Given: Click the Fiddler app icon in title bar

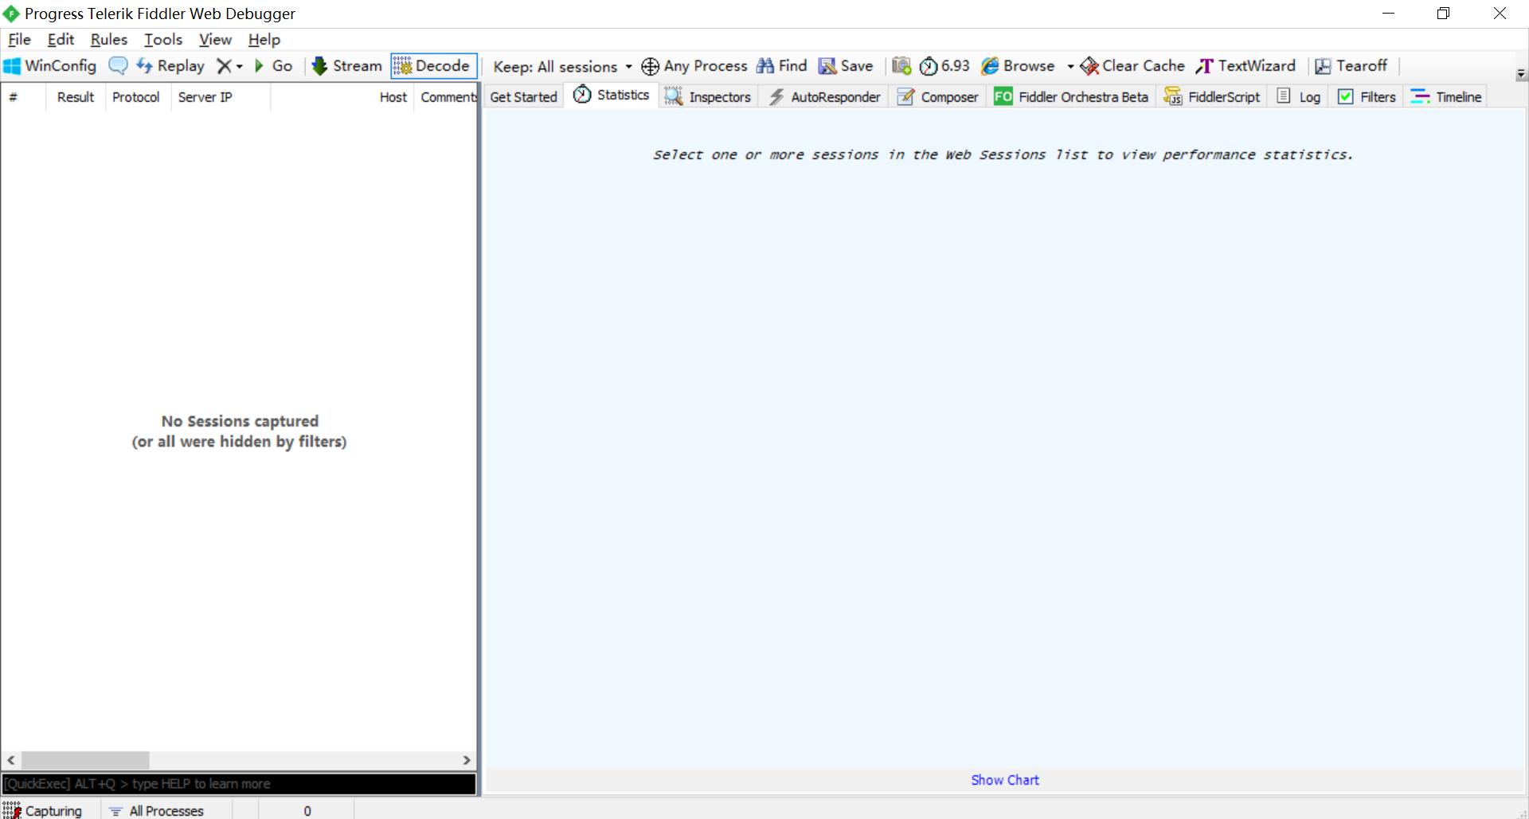Looking at the screenshot, I should [x=11, y=14].
